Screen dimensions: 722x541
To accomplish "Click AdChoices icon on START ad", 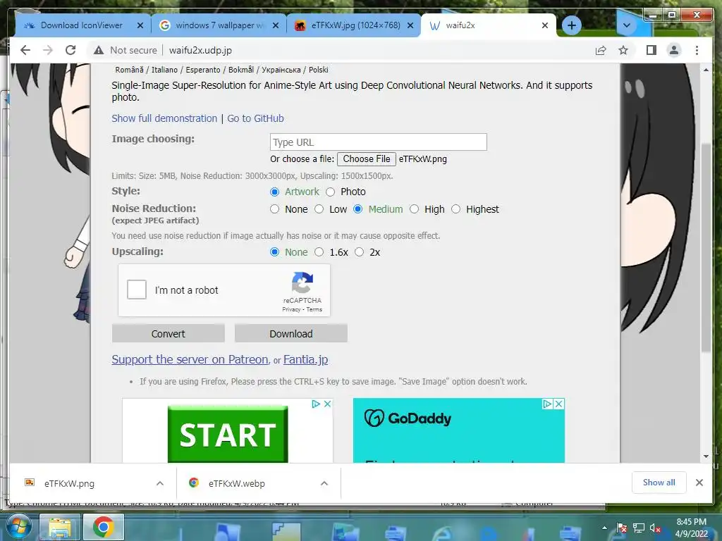I will click(316, 404).
